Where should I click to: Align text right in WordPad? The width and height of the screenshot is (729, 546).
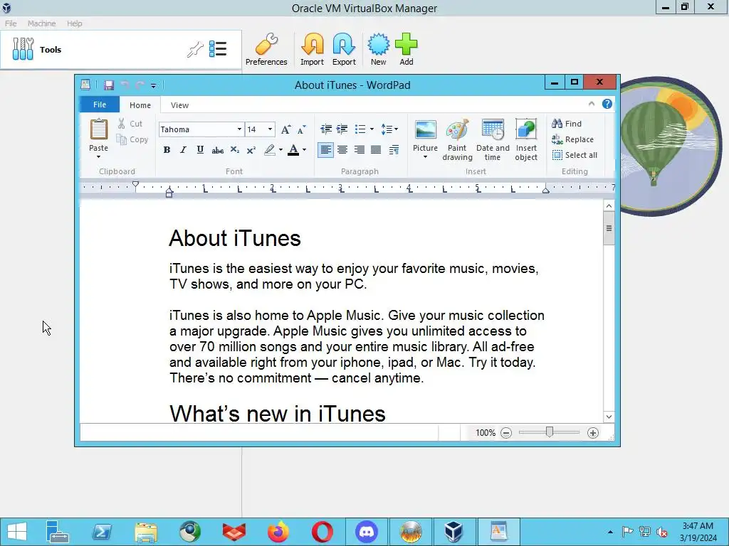[x=359, y=149]
